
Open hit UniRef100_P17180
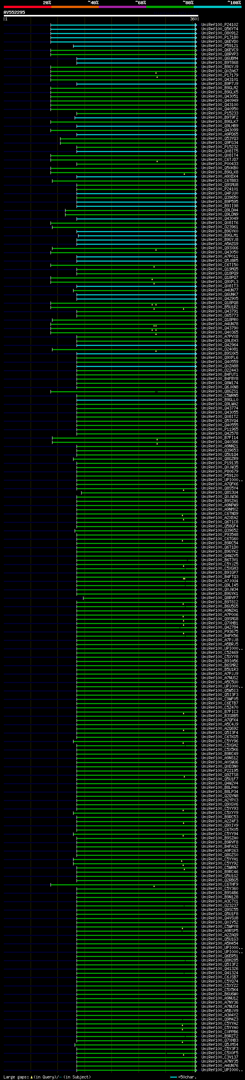tap(219, 37)
